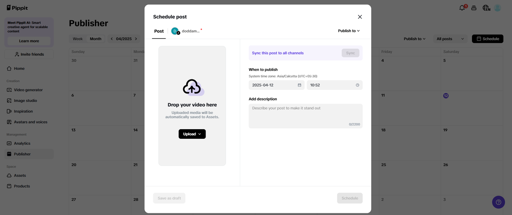
Task: Open the user profile avatar
Action: (x=498, y=8)
